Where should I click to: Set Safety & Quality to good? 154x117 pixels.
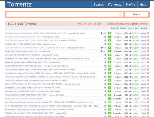coord(134,24)
